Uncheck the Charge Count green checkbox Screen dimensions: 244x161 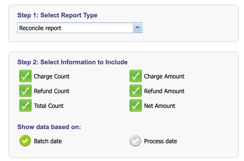tap(25, 76)
